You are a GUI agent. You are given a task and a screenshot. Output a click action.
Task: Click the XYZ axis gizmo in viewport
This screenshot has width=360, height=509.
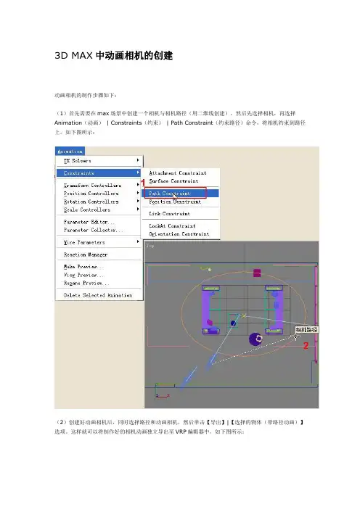(x=163, y=391)
